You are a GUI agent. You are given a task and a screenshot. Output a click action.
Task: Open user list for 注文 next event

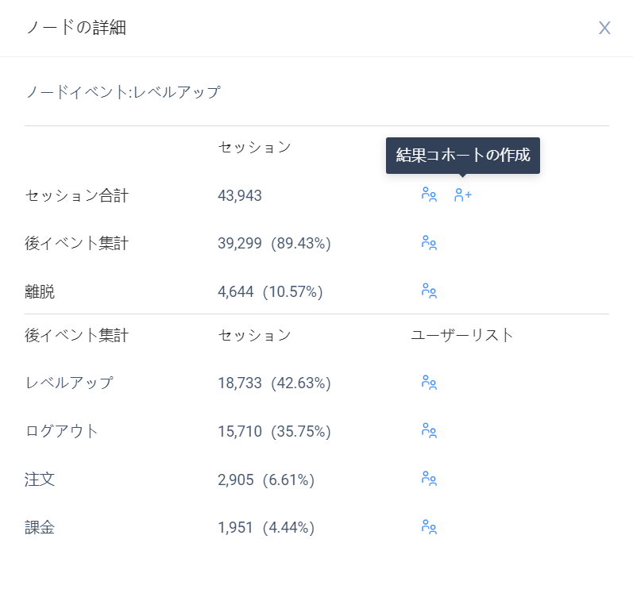click(x=429, y=479)
